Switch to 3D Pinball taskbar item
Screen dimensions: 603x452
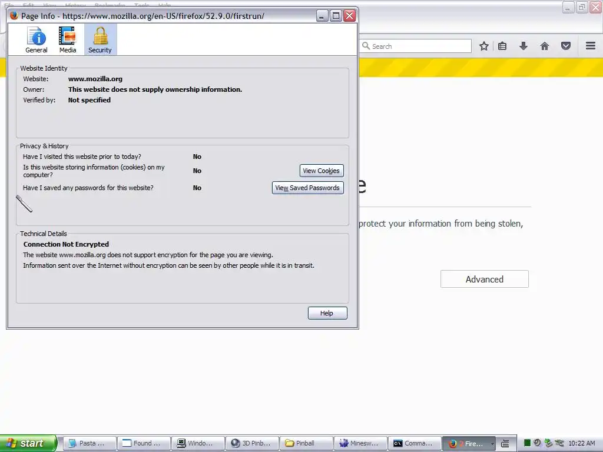(x=252, y=443)
